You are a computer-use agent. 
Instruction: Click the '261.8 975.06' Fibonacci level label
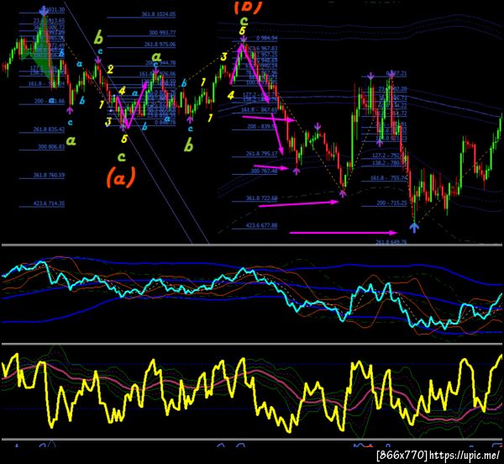coord(160,45)
